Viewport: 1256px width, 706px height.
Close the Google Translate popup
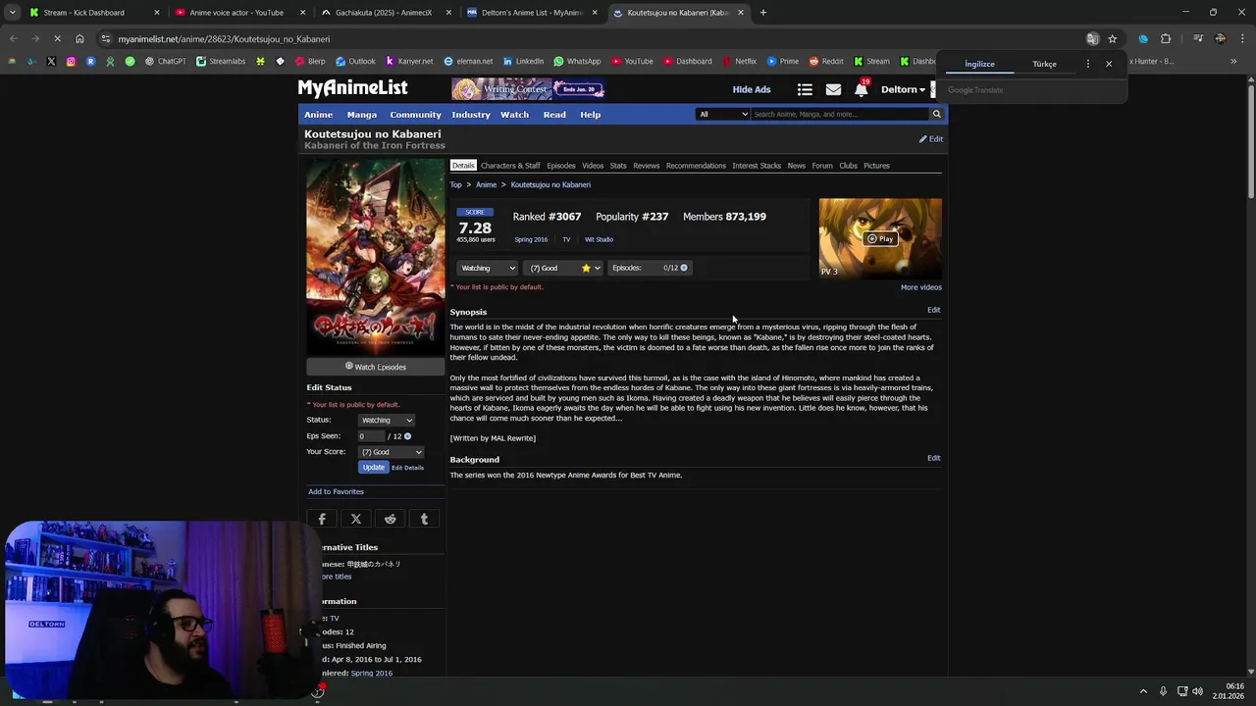pos(1109,64)
